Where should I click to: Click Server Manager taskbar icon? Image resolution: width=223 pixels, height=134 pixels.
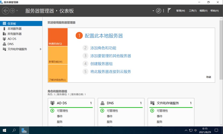(24, 130)
